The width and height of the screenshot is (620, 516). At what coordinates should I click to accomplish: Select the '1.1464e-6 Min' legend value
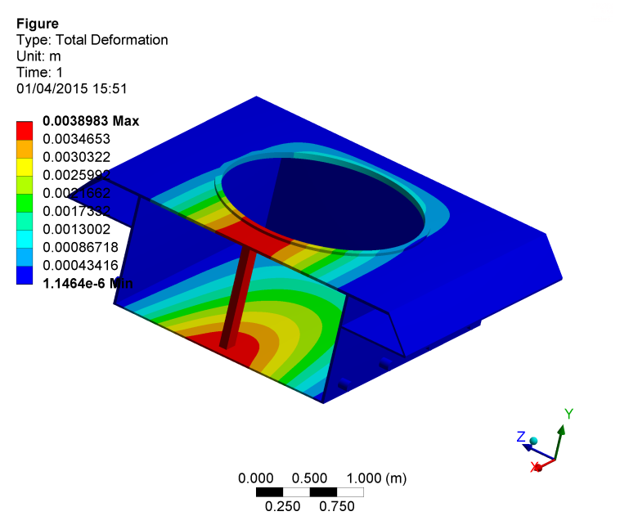coord(88,284)
